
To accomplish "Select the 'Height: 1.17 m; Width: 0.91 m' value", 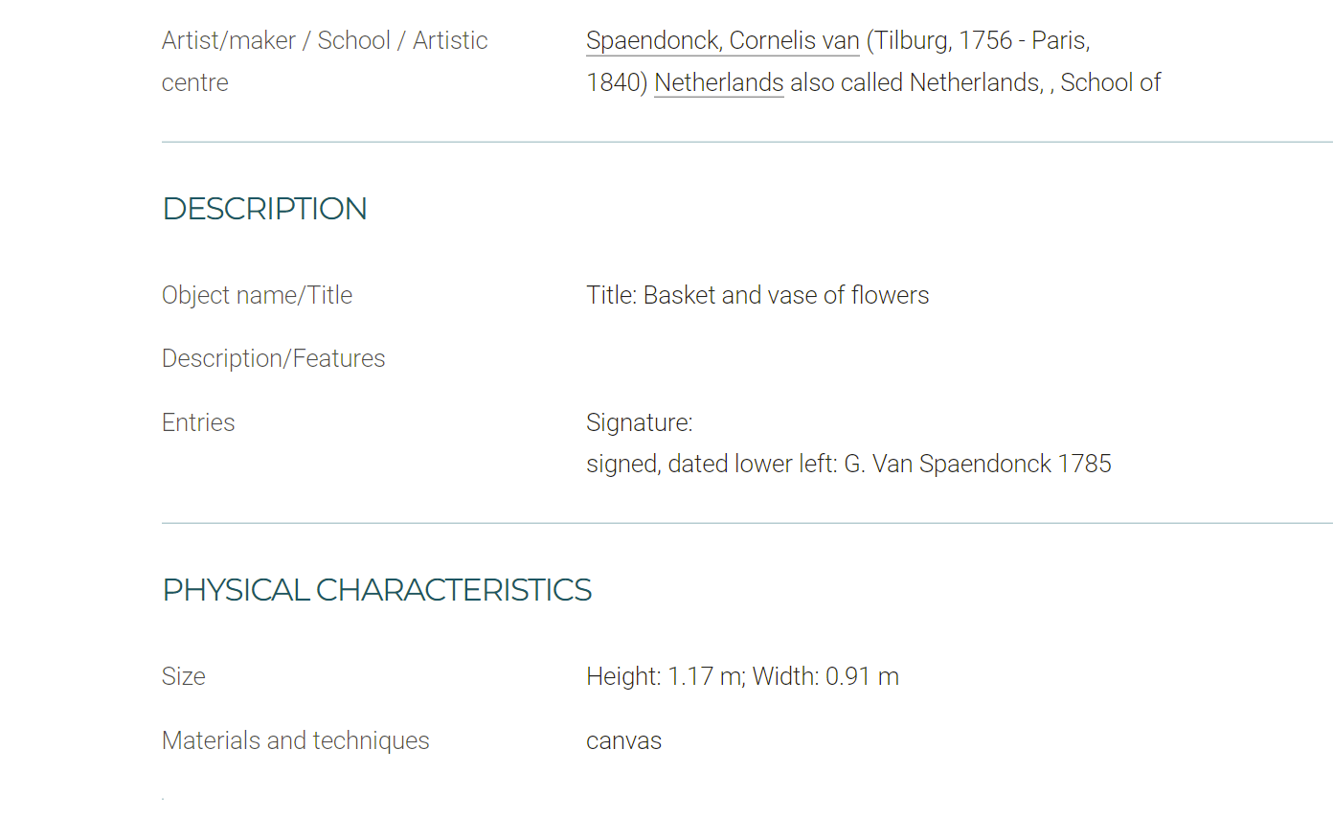I will click(742, 676).
